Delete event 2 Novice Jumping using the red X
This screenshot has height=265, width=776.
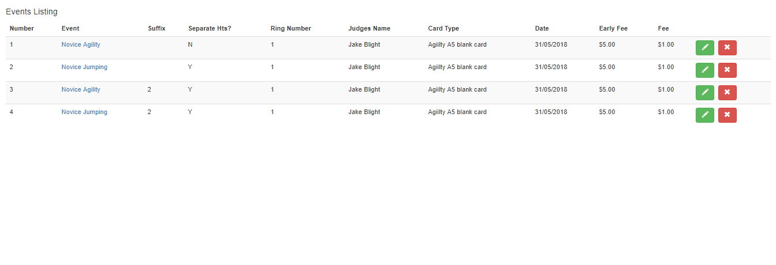coord(727,70)
